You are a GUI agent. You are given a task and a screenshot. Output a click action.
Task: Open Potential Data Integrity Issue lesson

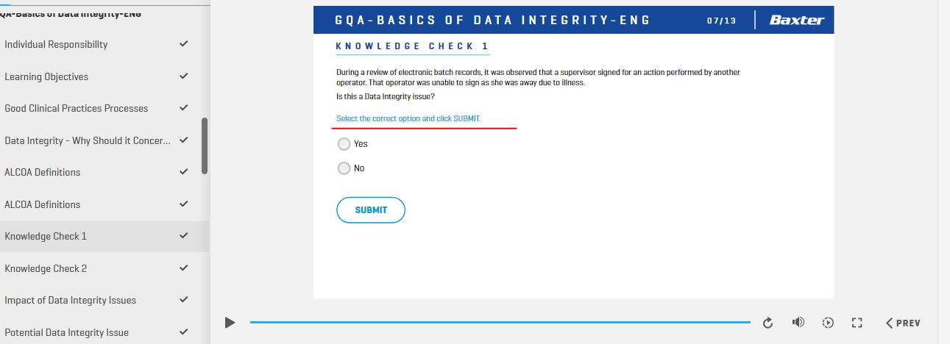(x=67, y=332)
